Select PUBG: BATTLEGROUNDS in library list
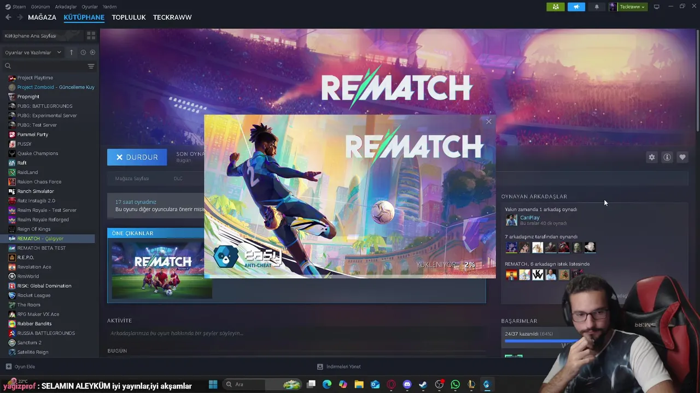 click(x=51, y=106)
